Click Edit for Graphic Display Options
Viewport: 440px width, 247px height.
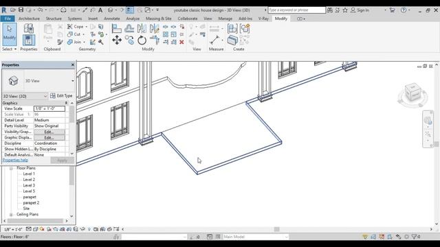click(x=49, y=137)
